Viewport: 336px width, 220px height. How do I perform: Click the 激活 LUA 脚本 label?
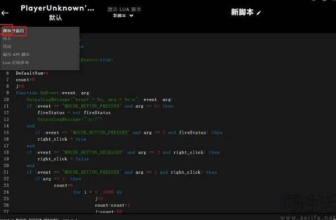(x=124, y=9)
